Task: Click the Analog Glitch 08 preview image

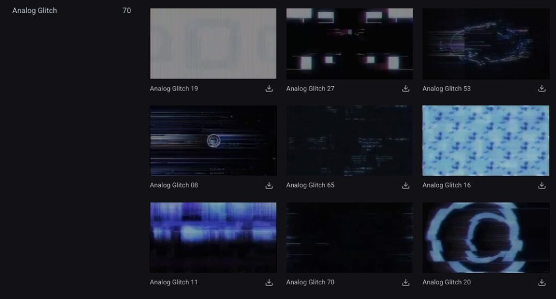Action: tap(213, 140)
